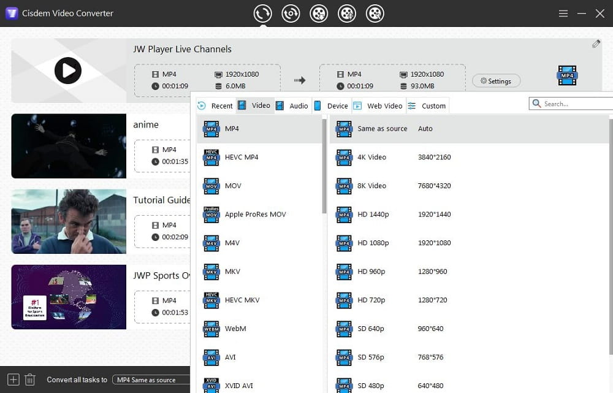613x393 pixels.
Task: Choose HD 960p preset
Action: point(469,272)
